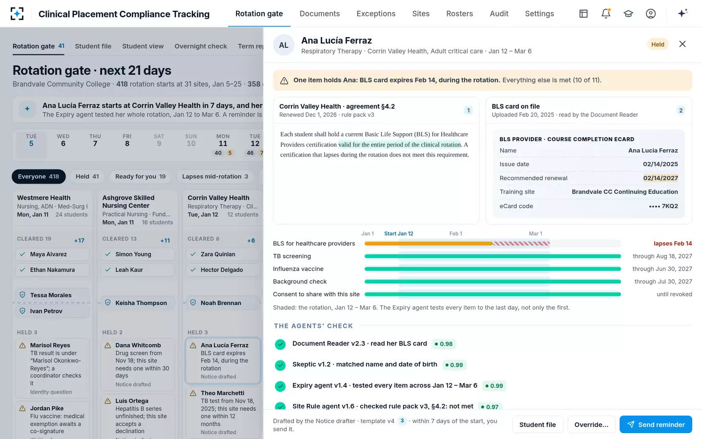
Task: Select the Student file subtab
Action: coord(93,46)
